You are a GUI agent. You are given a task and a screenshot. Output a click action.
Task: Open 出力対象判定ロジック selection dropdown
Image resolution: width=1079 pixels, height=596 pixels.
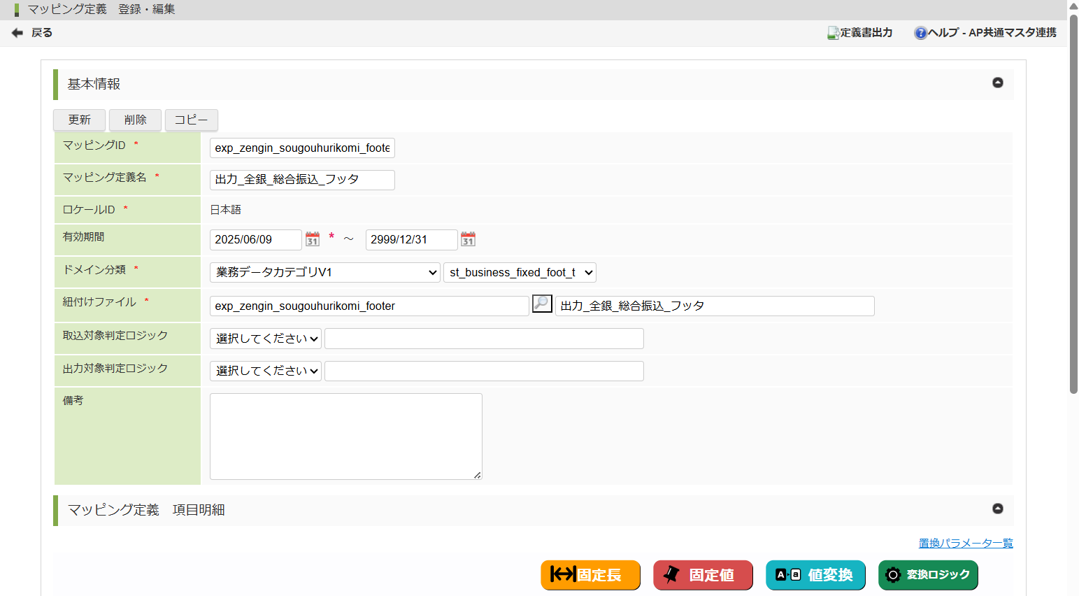coord(266,371)
